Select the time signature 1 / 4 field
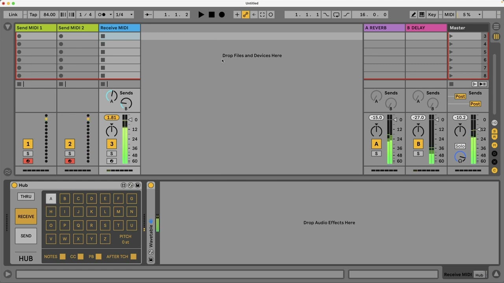 85,15
